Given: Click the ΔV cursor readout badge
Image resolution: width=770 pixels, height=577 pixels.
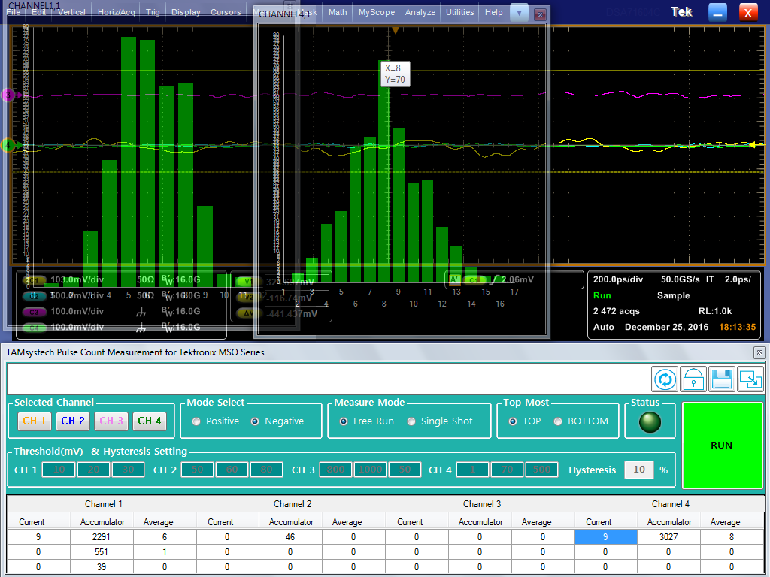Looking at the screenshot, I should pos(248,313).
